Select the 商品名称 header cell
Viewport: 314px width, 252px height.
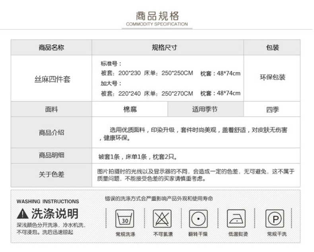51,47
